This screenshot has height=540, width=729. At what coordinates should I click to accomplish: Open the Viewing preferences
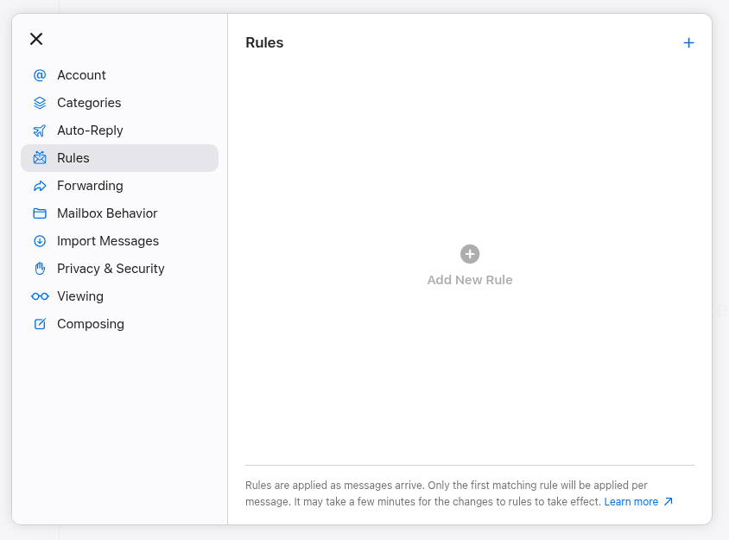(x=119, y=296)
